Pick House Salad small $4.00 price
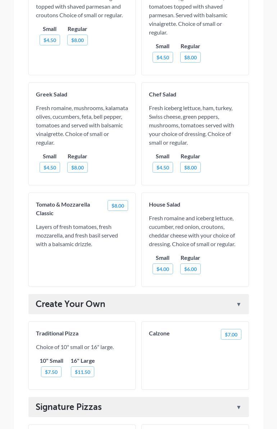The image size is (277, 429). tap(163, 269)
